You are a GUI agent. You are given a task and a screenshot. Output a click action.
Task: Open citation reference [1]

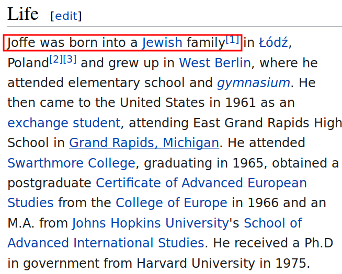[232, 40]
